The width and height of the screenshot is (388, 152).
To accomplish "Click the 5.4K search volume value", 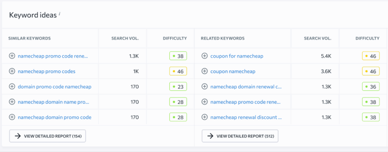I will (x=327, y=56).
